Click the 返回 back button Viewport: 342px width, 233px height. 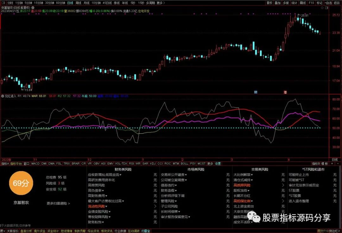pos(337,3)
